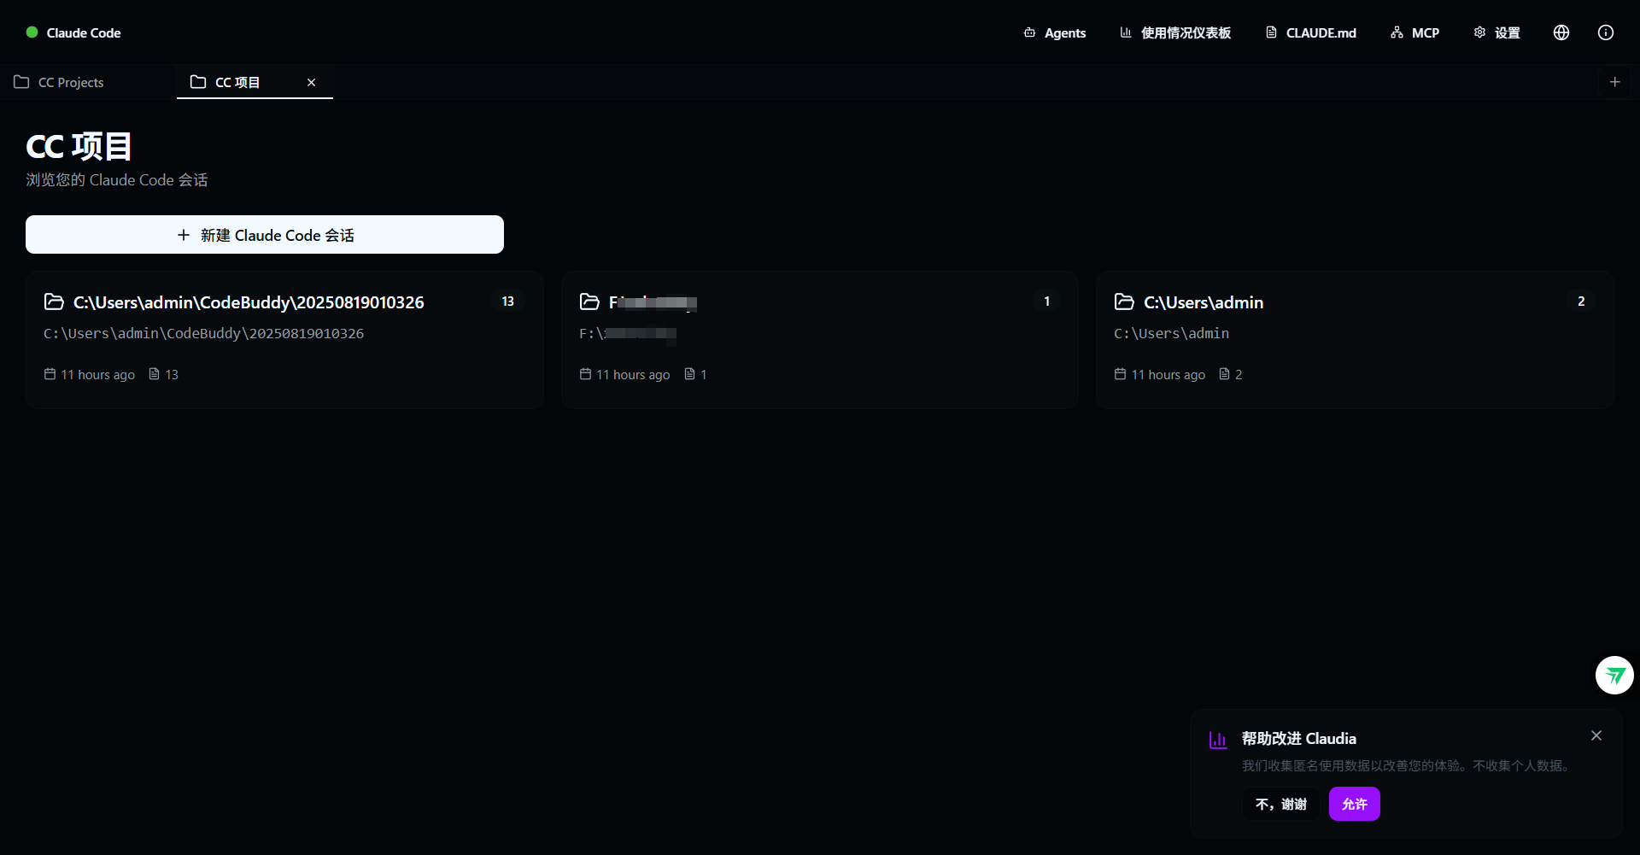Open the CLAUDE.md editor
Image resolution: width=1640 pixels, height=855 pixels.
[1310, 32]
